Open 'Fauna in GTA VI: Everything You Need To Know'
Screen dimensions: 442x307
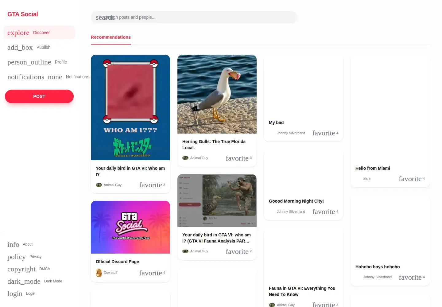302,291
